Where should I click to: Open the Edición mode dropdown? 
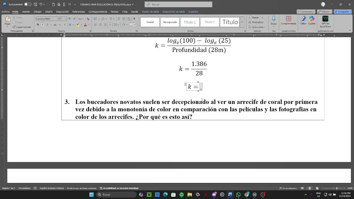point(325,12)
